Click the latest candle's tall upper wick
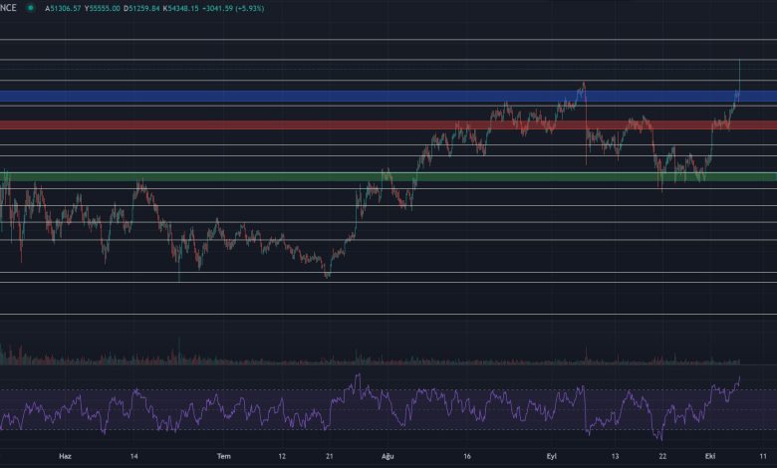The height and width of the screenshot is (468, 777). pos(739,72)
